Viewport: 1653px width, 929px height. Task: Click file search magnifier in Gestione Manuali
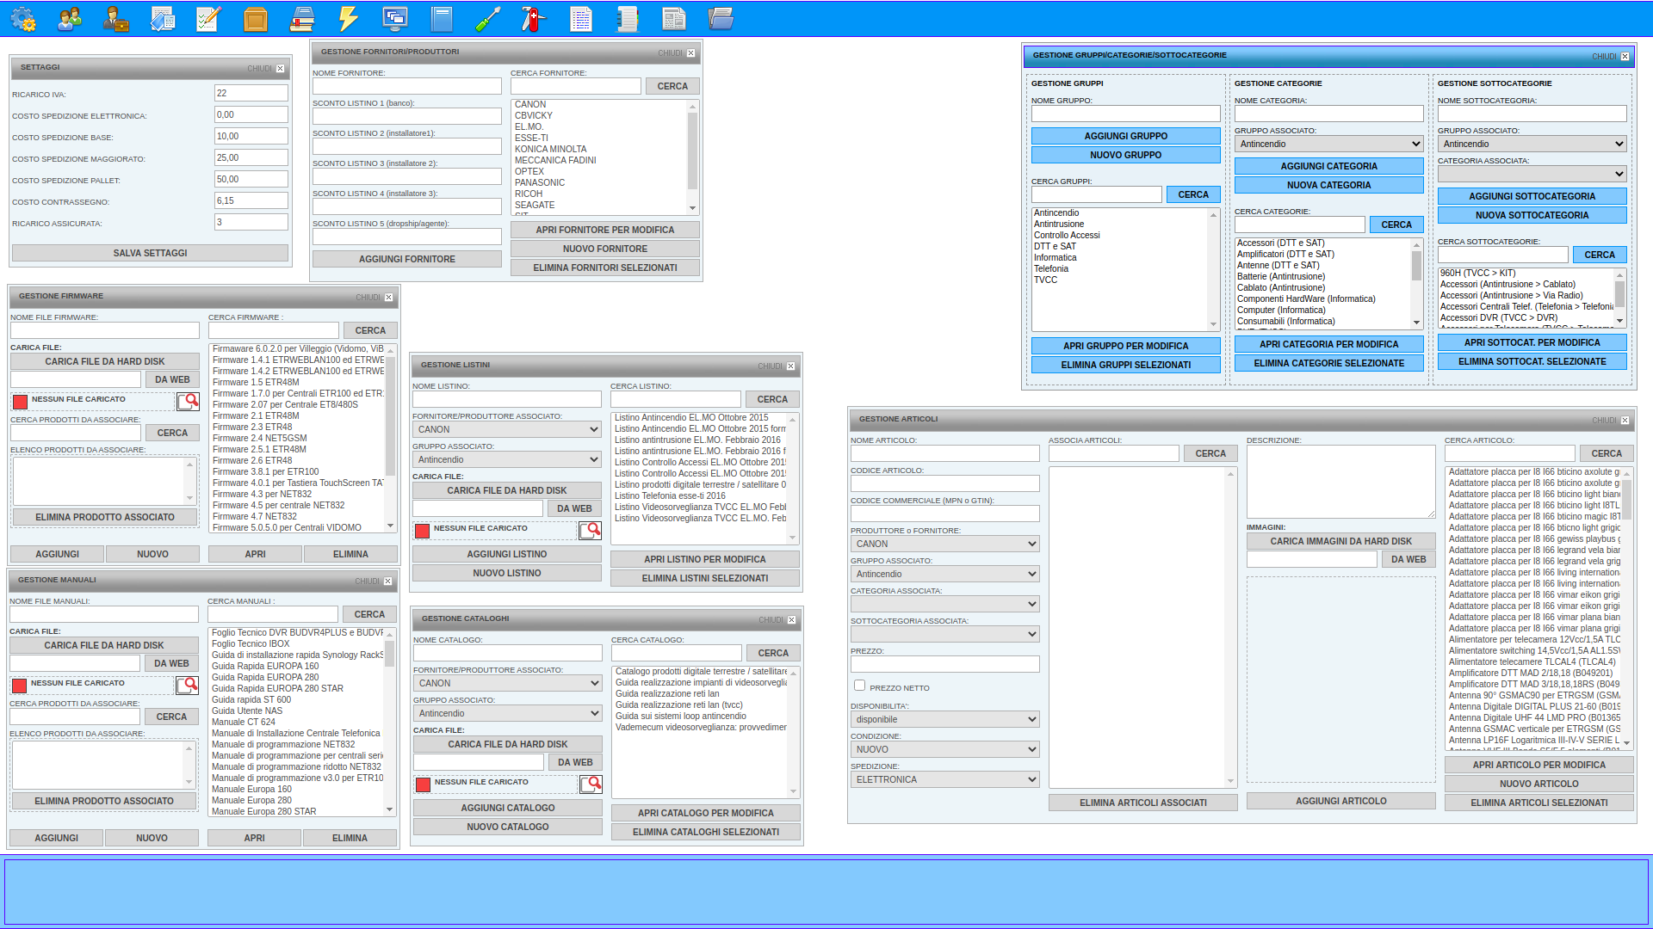(187, 686)
